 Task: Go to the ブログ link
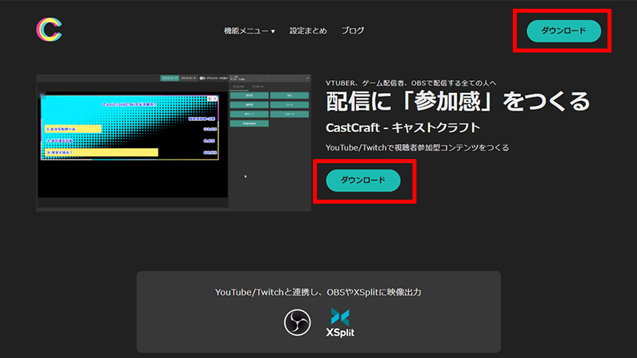coord(353,30)
